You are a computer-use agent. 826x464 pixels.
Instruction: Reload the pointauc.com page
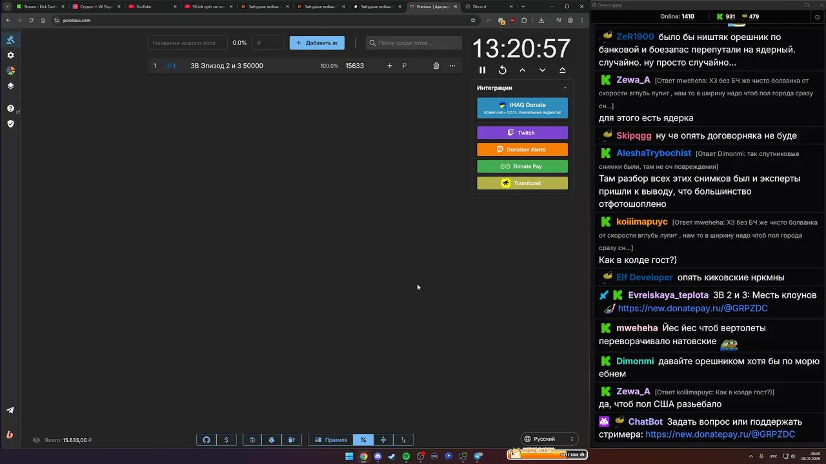pos(31,20)
